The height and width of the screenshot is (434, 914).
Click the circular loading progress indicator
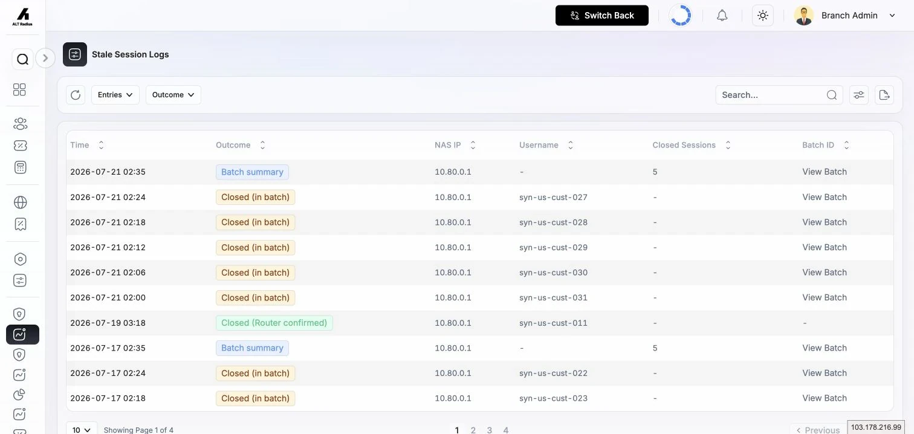[681, 16]
